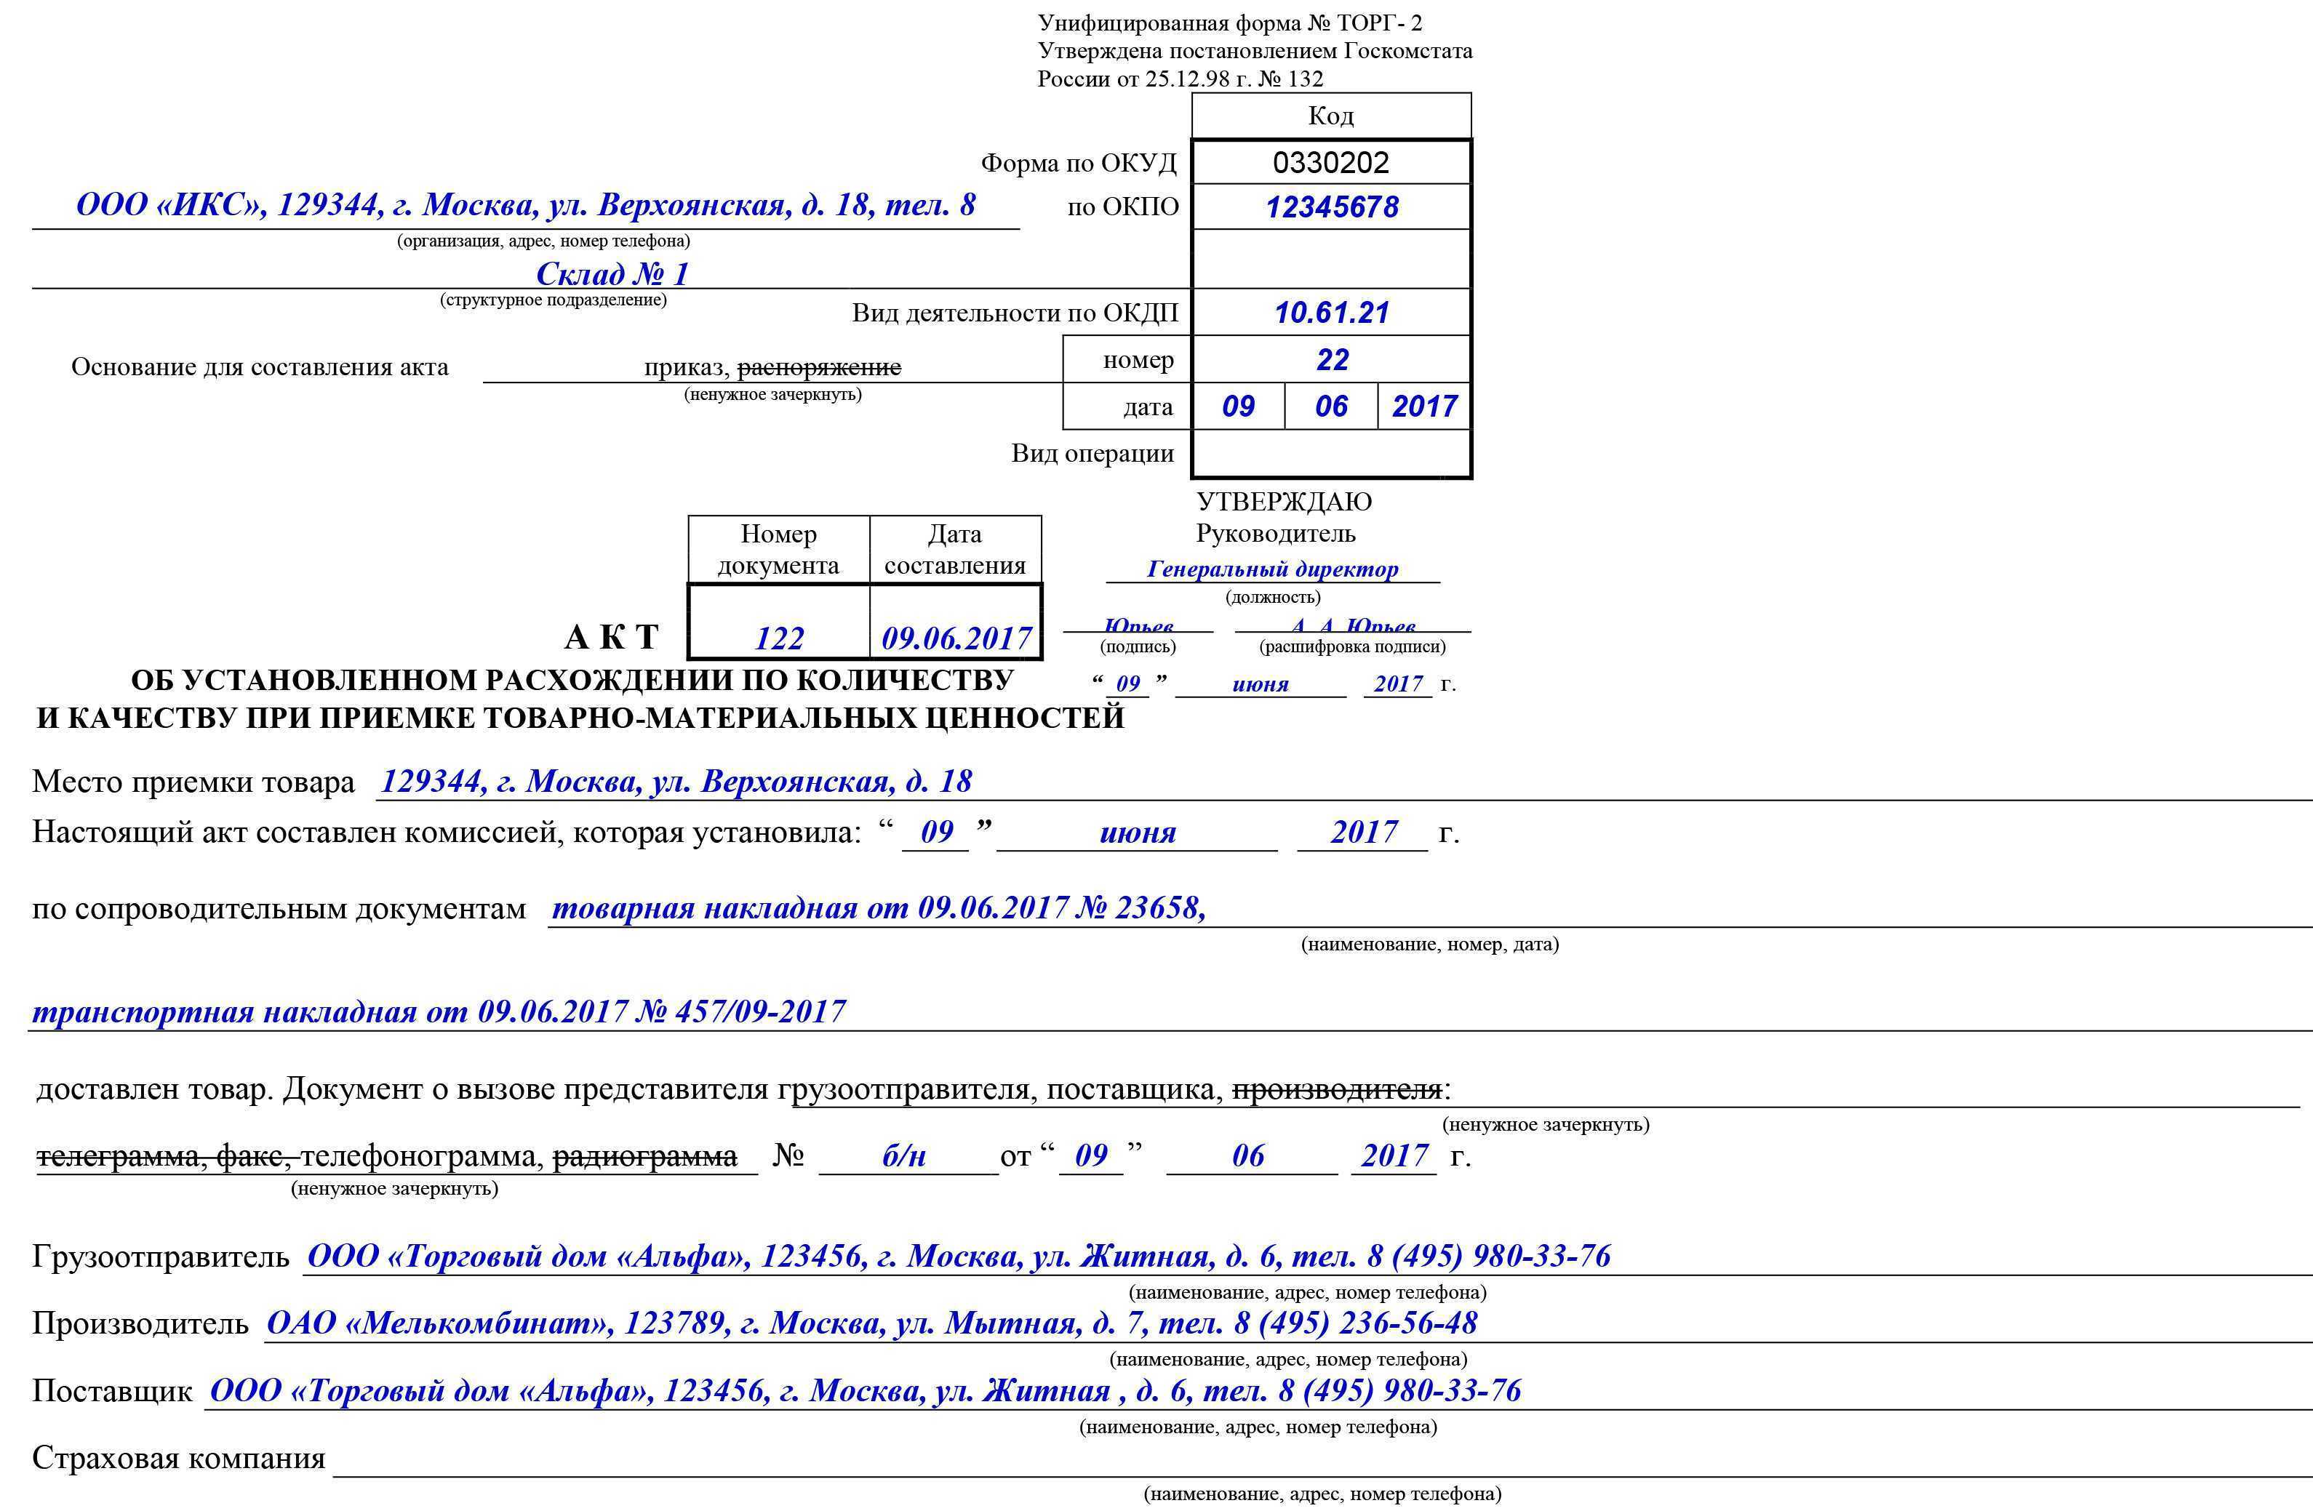Click the Номер документа header cell
The height and width of the screenshot is (1511, 2313).
pos(778,550)
